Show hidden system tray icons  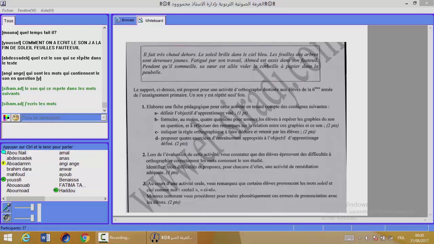pyautogui.click(x=359, y=238)
